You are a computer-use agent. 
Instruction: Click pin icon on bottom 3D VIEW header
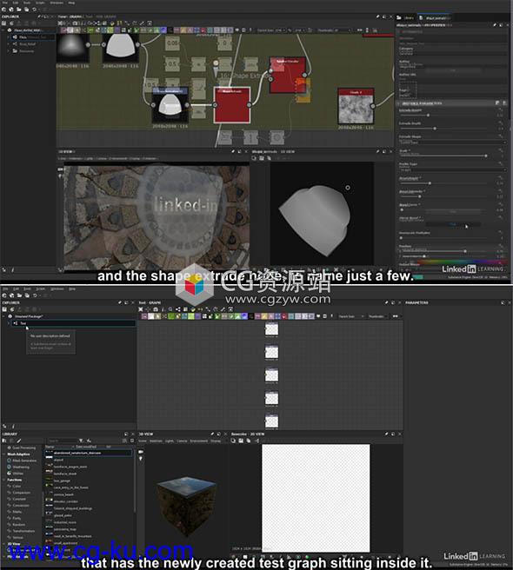click(x=212, y=434)
